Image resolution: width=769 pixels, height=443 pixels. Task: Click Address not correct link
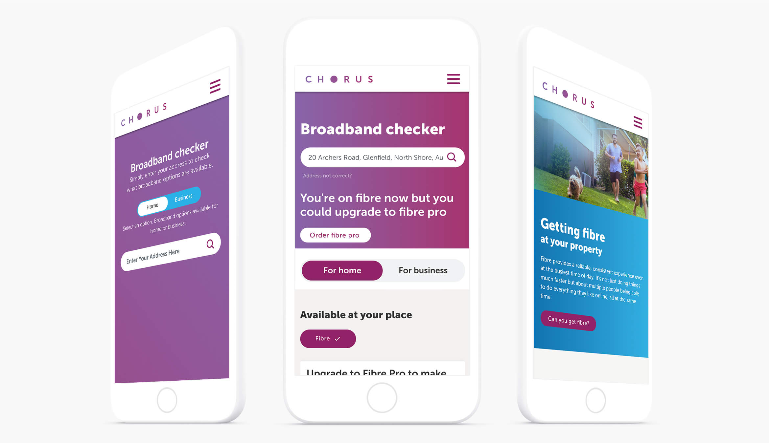325,175
